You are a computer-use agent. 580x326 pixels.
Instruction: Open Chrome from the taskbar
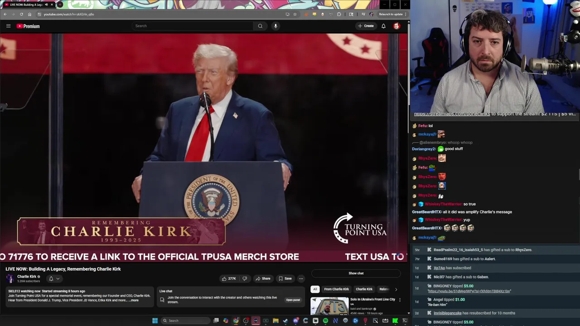236,321
